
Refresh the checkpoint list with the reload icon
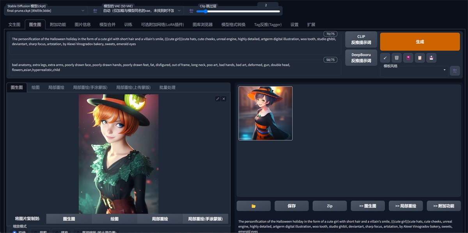point(94,11)
